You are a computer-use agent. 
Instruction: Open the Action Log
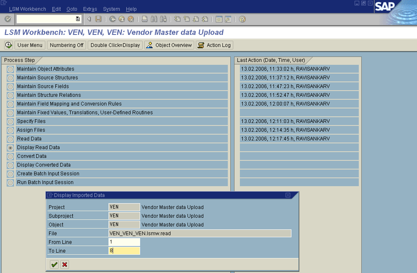(x=215, y=45)
